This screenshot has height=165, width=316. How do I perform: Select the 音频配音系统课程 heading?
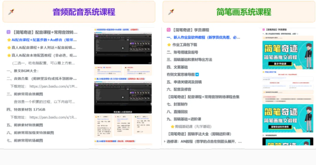84,12
